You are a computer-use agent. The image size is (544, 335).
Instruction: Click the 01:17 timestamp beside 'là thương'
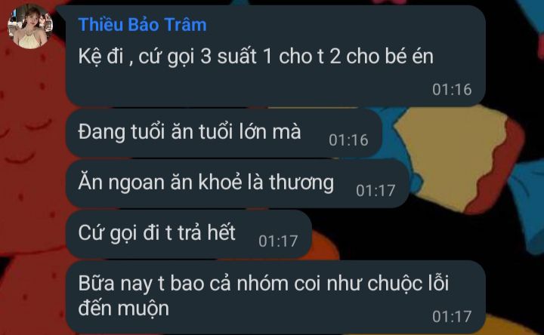376,191
